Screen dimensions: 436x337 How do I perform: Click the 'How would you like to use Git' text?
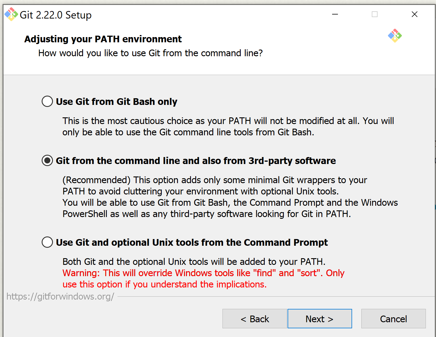pyautogui.click(x=150, y=53)
